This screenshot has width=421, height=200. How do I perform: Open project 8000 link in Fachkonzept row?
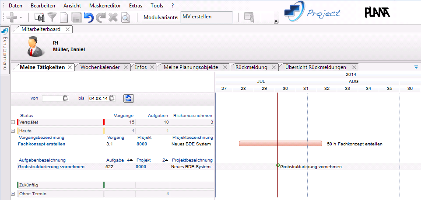142,144
